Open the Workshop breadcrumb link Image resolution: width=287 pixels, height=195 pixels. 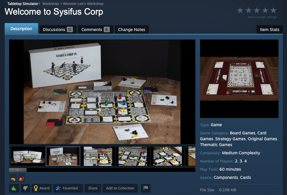[x=50, y=4]
